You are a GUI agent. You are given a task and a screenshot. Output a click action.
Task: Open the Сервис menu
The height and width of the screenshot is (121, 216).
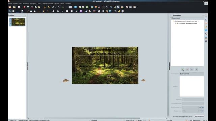[56, 4]
